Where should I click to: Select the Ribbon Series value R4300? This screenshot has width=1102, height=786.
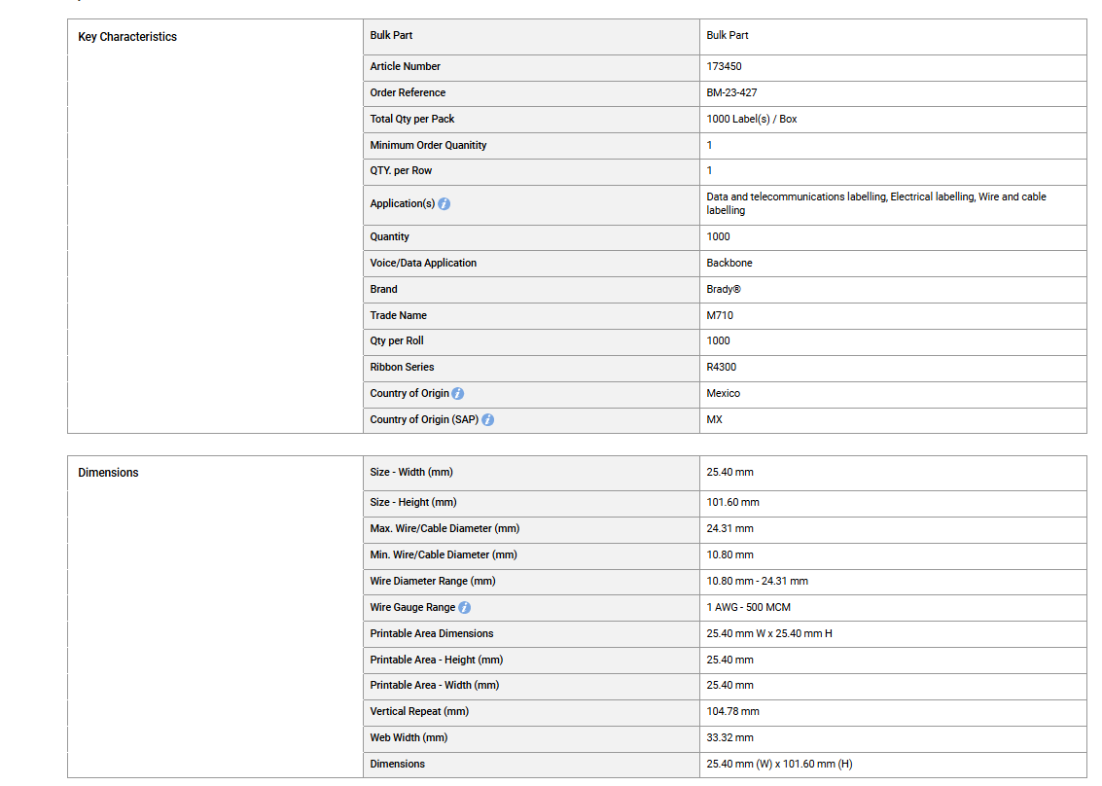(x=721, y=367)
